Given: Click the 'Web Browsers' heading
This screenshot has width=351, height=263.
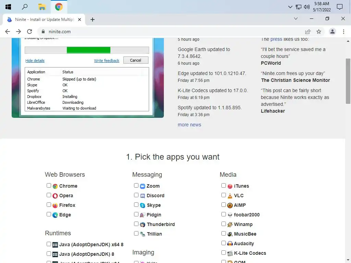Looking at the screenshot, I should click(x=65, y=175).
